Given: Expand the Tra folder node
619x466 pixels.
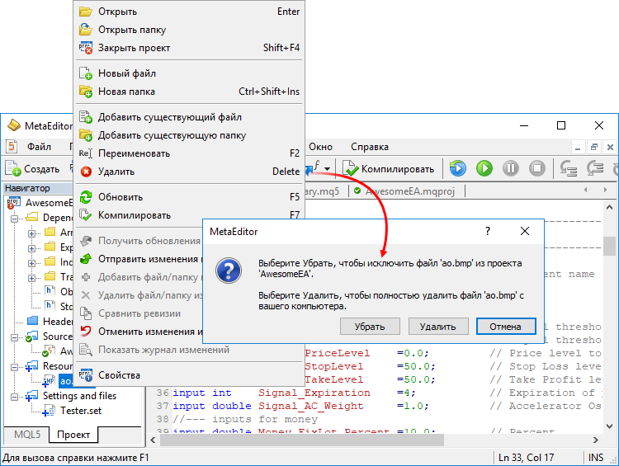Looking at the screenshot, I should pos(32,278).
